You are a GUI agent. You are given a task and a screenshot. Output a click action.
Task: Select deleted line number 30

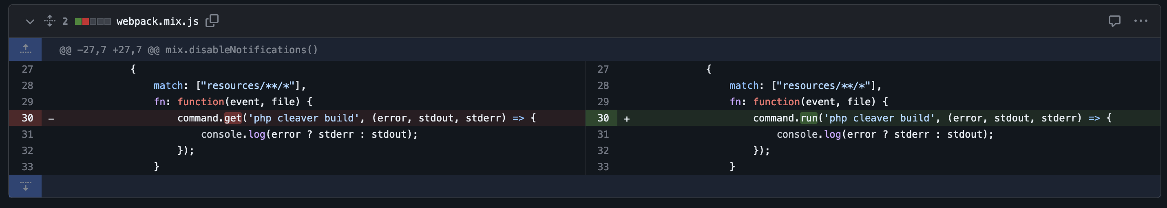(27, 118)
